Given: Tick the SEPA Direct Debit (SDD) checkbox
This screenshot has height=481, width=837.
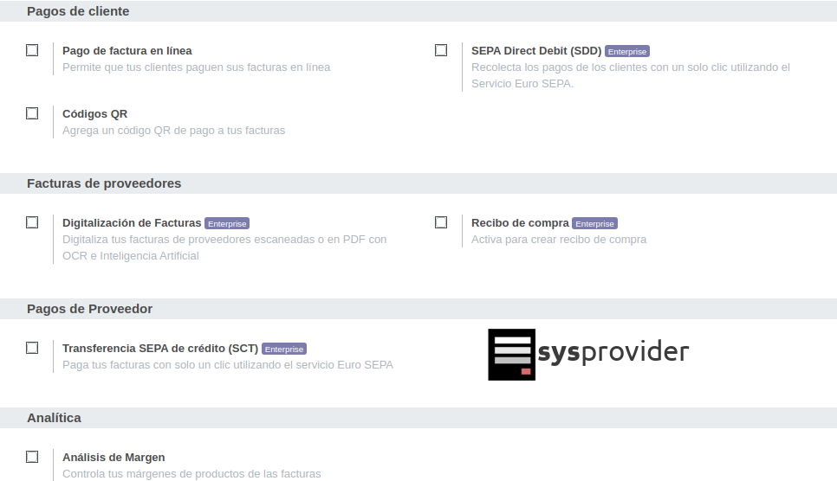Looking at the screenshot, I should point(441,50).
